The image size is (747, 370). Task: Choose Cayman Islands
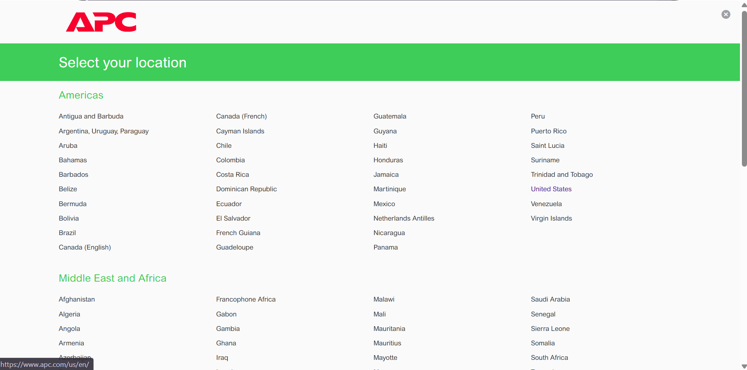tap(240, 131)
